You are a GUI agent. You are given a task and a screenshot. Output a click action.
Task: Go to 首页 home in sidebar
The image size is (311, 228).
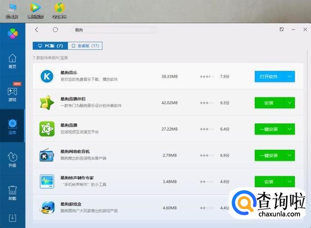[12, 61]
